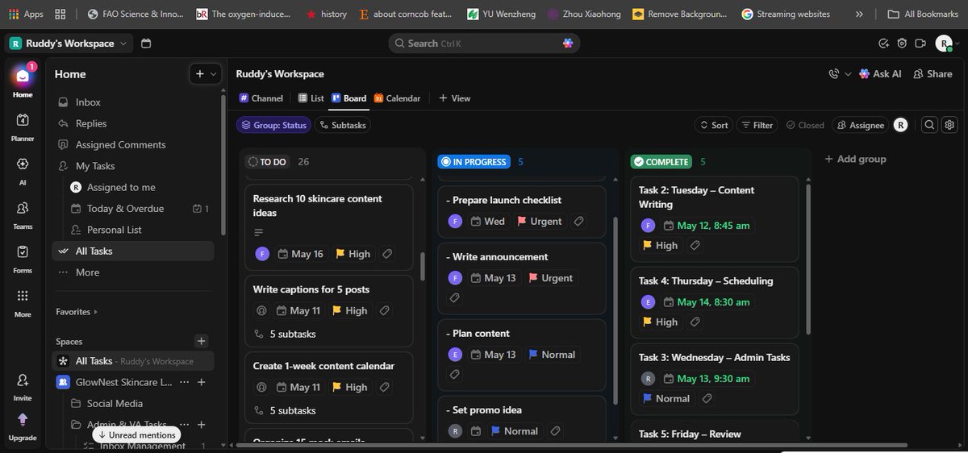Open the dropdown arrow next to plus button

pyautogui.click(x=214, y=74)
